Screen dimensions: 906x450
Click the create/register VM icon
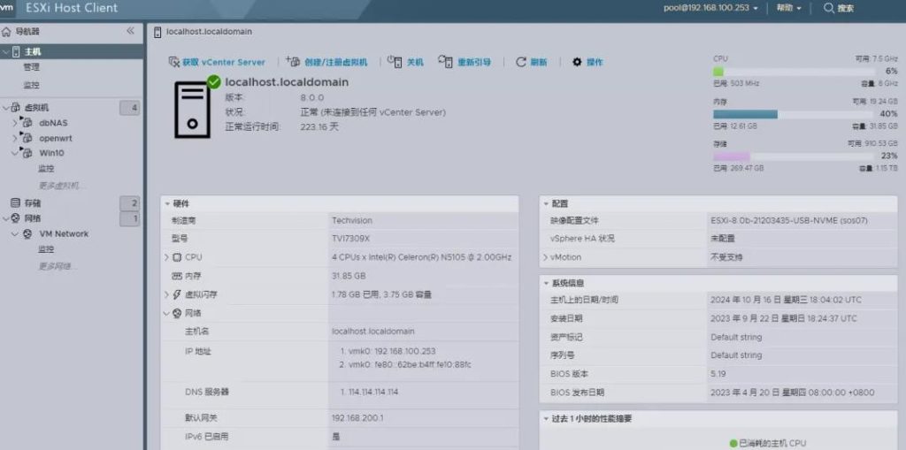[x=293, y=61]
